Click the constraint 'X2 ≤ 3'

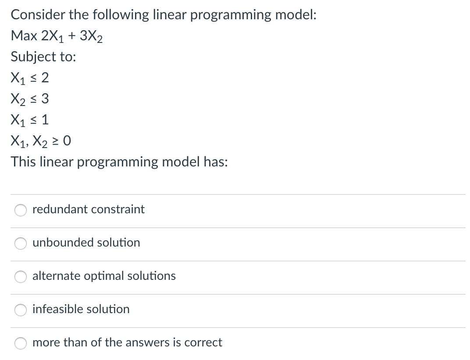click(30, 99)
